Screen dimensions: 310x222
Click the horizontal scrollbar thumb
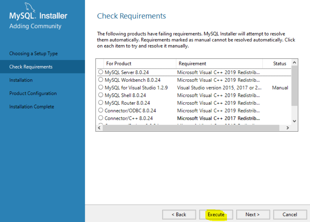pyautogui.click(x=191, y=128)
